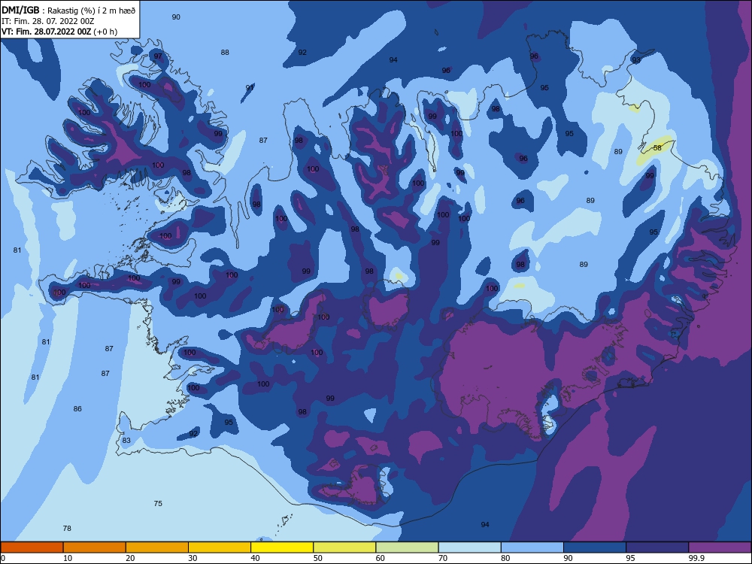Image resolution: width=752 pixels, height=564 pixels.
Task: Click the 58 humidity value on the map
Action: tap(657, 147)
